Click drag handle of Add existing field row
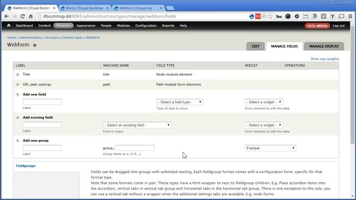Image resolution: width=356 pixels, height=200 pixels. tap(18, 117)
